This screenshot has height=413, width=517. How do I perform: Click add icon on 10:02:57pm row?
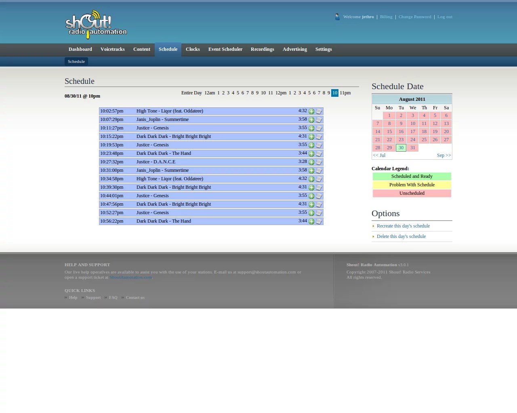point(311,111)
